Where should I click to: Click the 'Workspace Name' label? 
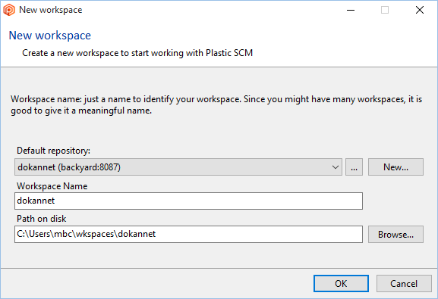pyautogui.click(x=52, y=186)
